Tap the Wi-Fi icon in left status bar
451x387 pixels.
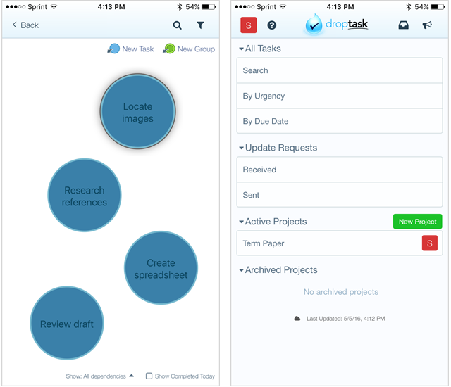pyautogui.click(x=54, y=6)
